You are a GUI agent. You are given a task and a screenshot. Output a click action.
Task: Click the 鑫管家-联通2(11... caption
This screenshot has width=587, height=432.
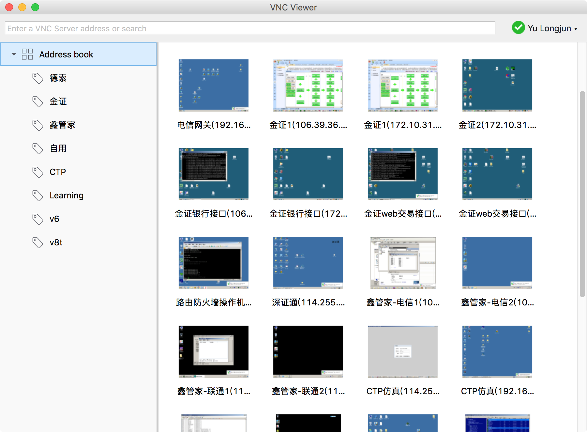pyautogui.click(x=308, y=391)
